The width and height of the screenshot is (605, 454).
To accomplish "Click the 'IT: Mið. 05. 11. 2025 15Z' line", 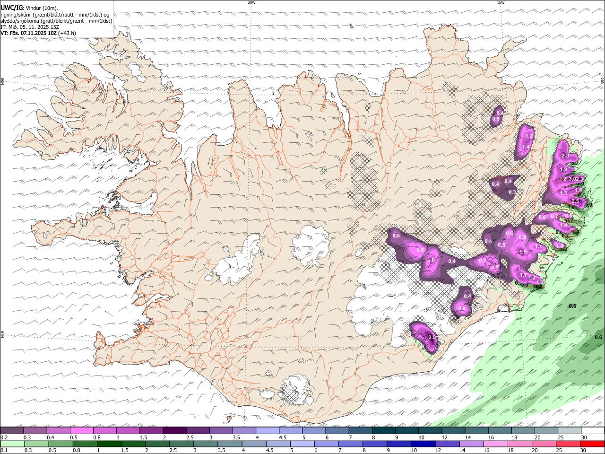I will click(30, 27).
